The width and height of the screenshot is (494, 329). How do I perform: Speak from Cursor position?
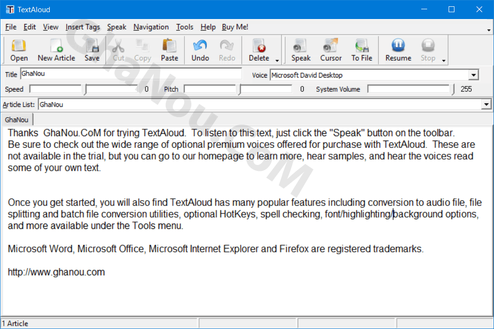(x=331, y=50)
